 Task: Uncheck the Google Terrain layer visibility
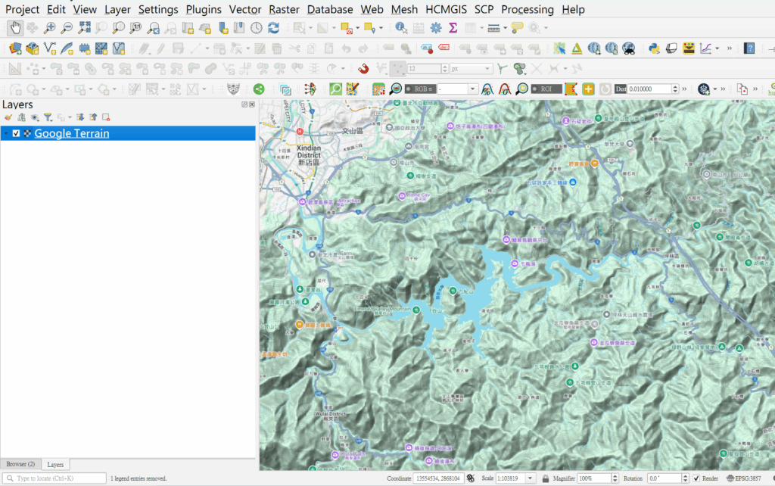[17, 133]
